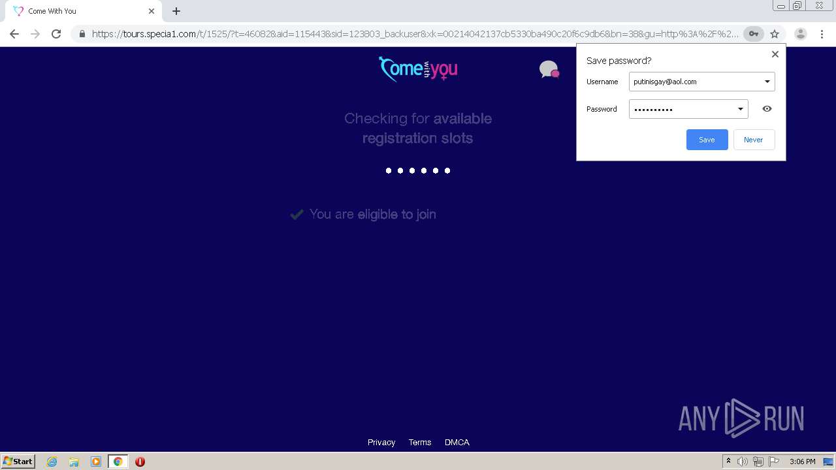Open the saved passwords key icon
The width and height of the screenshot is (836, 470).
pos(754,34)
